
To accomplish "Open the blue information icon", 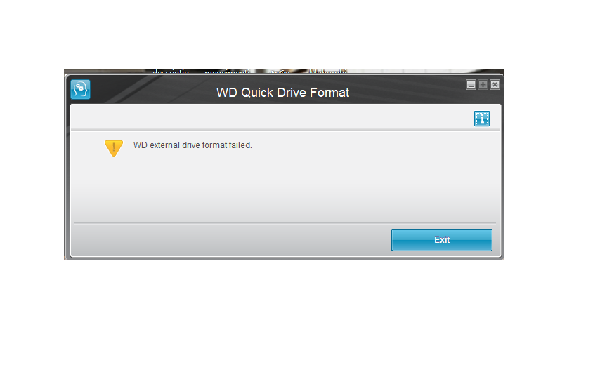I will pyautogui.click(x=482, y=119).
